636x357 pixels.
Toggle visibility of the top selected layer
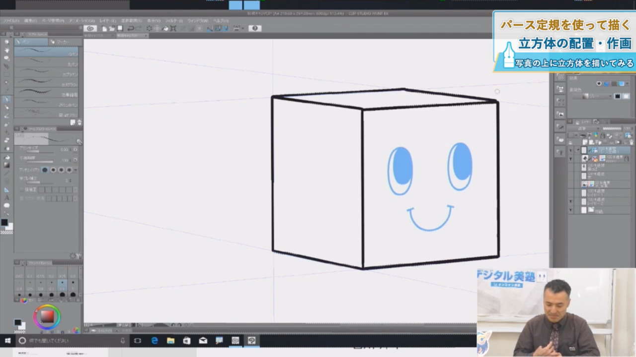click(570, 150)
